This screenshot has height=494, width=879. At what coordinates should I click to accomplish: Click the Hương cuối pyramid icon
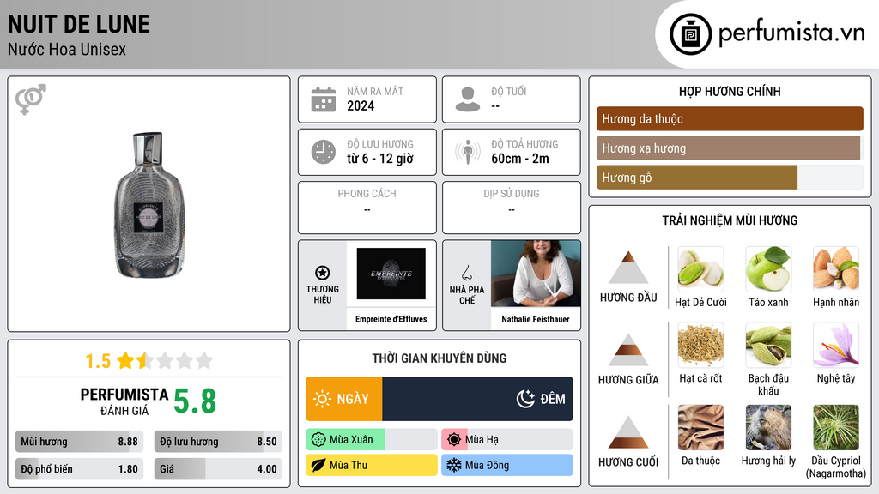click(628, 432)
